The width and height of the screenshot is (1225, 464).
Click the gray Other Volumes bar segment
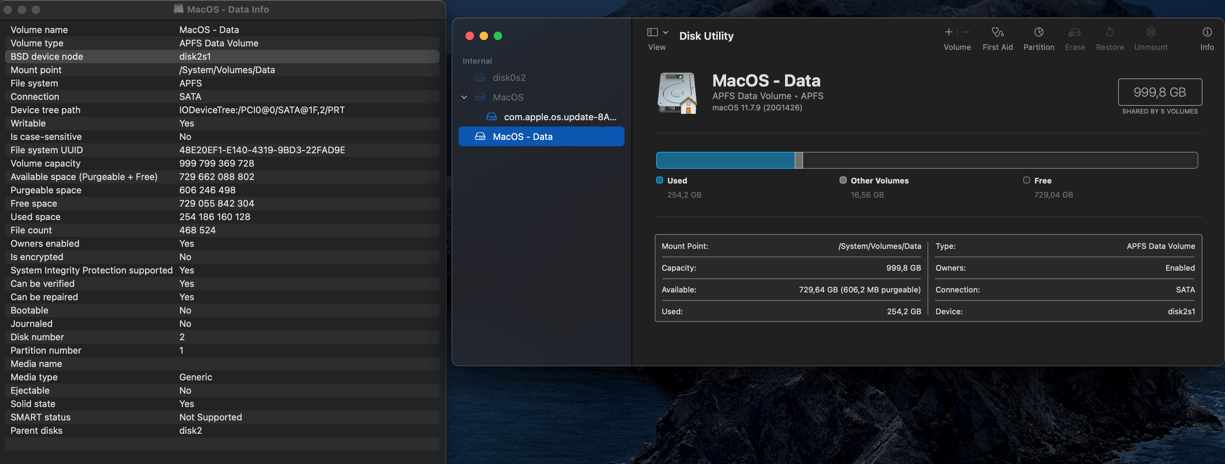pyautogui.click(x=799, y=160)
